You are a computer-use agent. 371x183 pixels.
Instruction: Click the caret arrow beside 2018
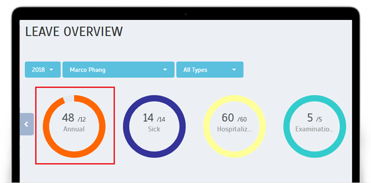[51, 70]
